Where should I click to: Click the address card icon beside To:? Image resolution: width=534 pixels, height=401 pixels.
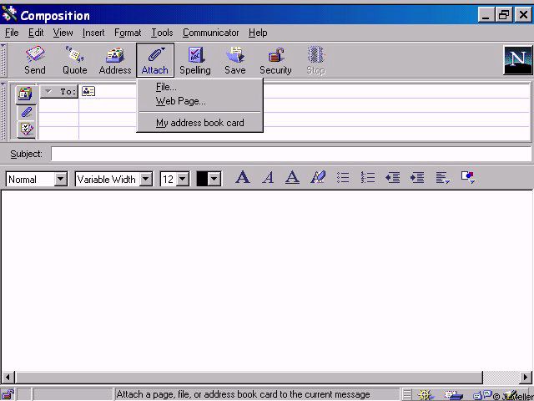tap(88, 91)
